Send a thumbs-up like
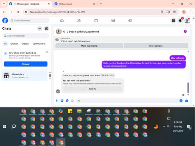Screen dimensions: 195x146 187,101
